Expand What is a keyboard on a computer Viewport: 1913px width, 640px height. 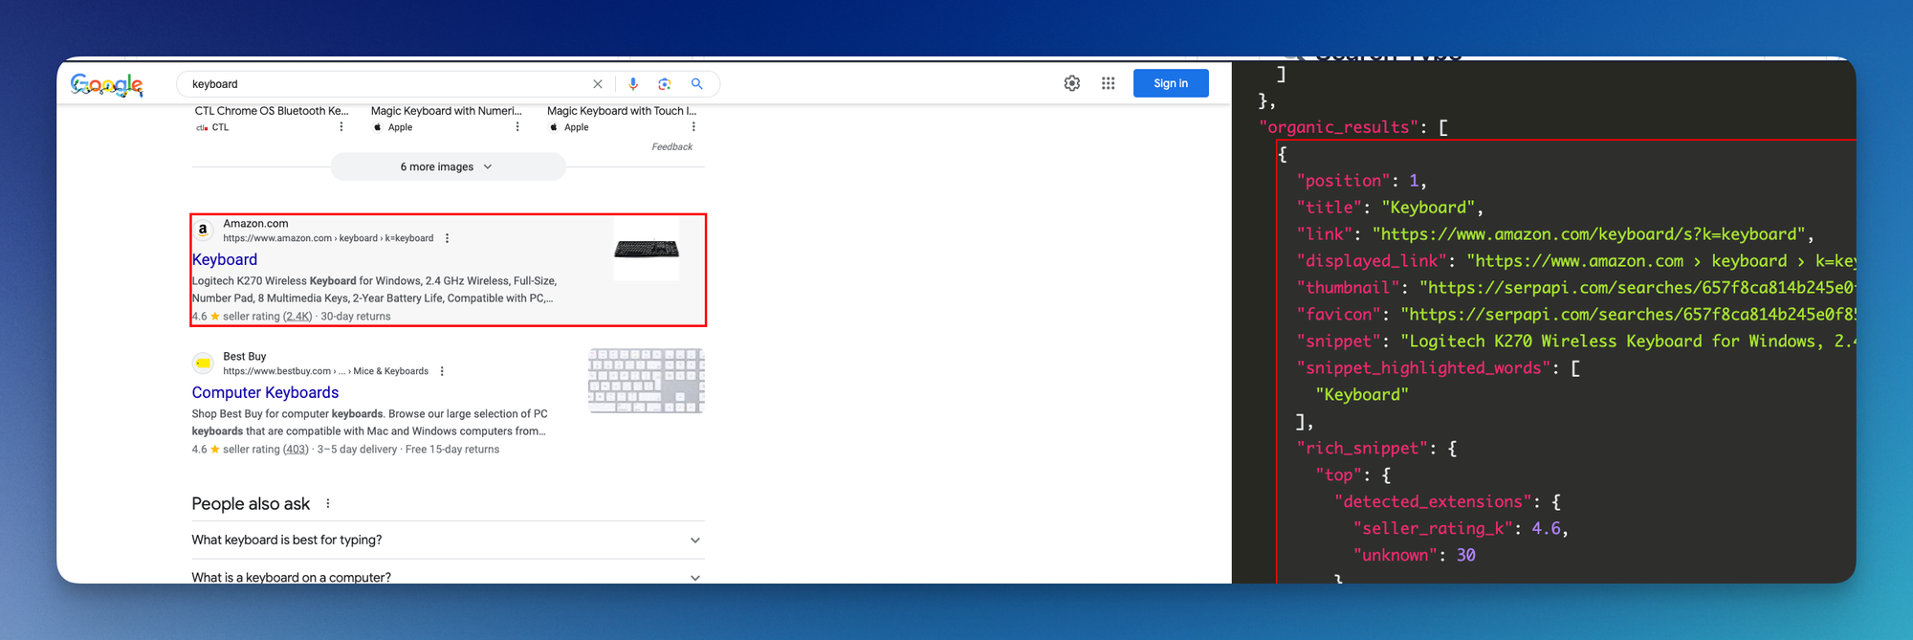(x=448, y=576)
